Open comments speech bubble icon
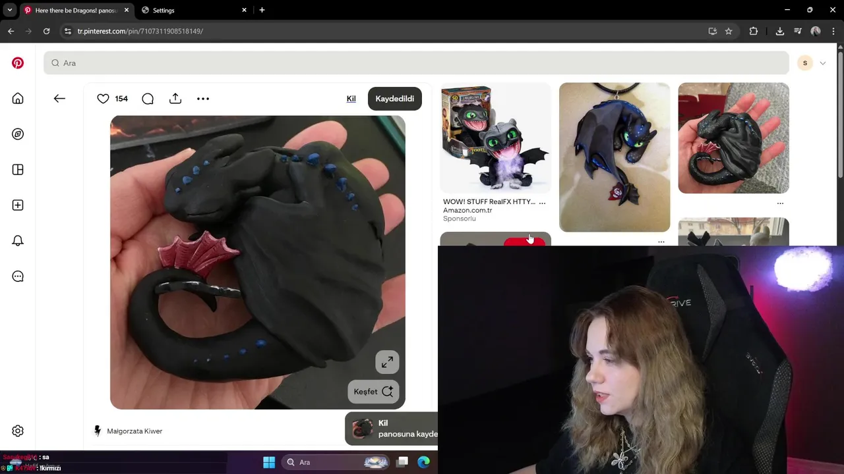 [x=148, y=99]
